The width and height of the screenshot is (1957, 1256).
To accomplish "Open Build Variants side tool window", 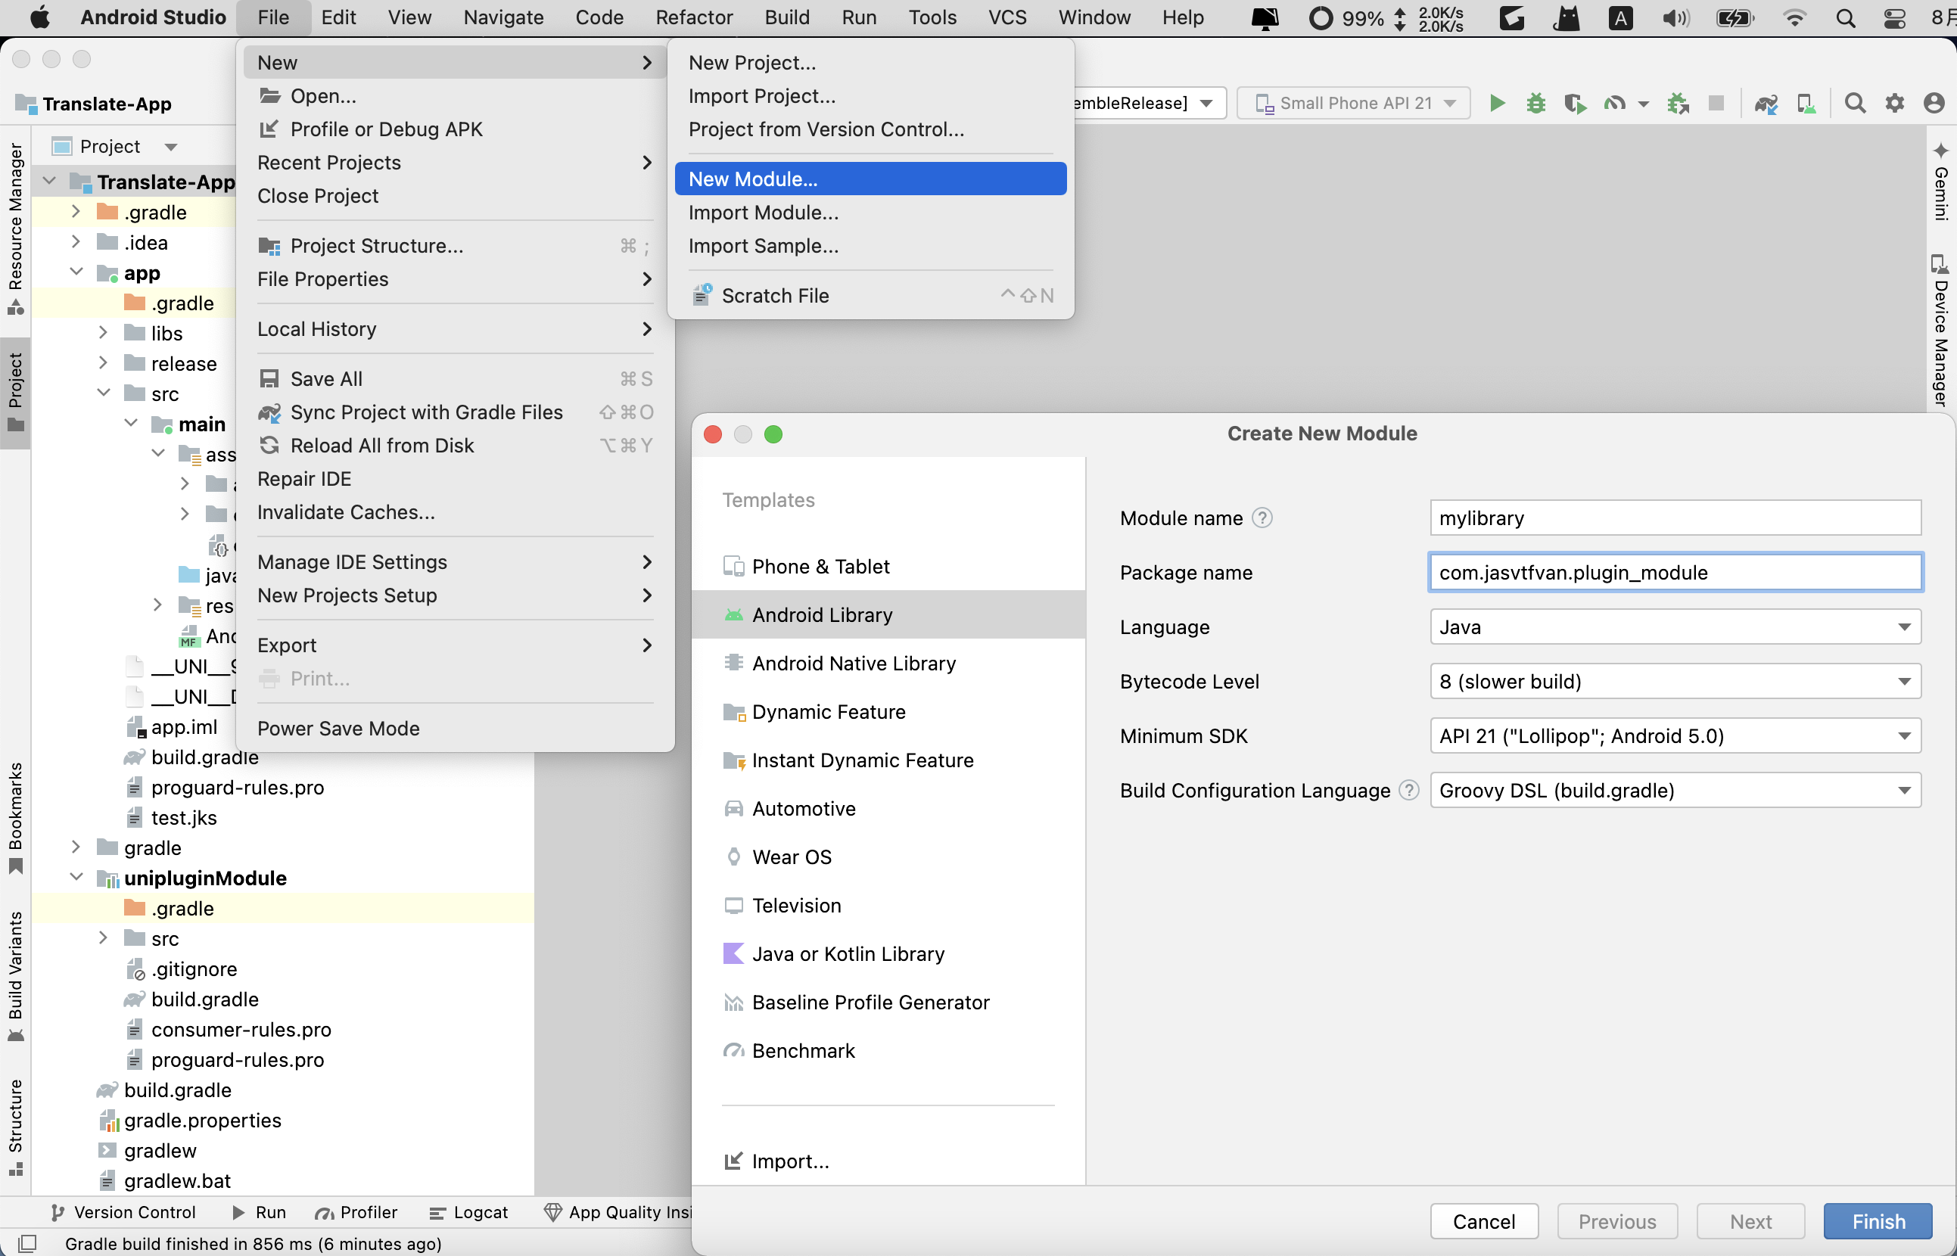I will [x=15, y=976].
